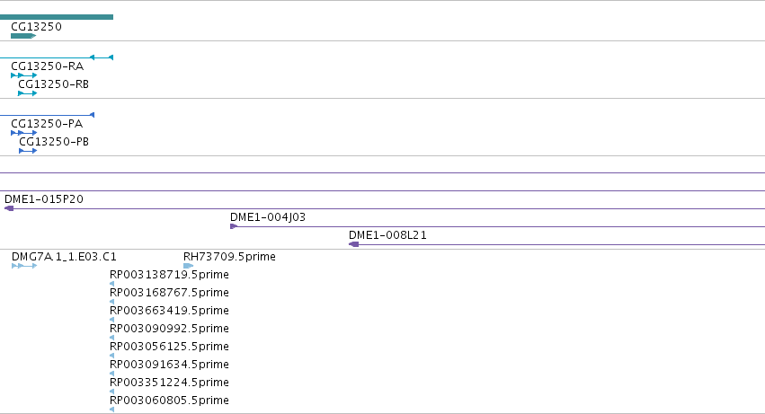Select the CG13250-RA transcript label
This screenshot has height=414, width=765.
pos(48,66)
